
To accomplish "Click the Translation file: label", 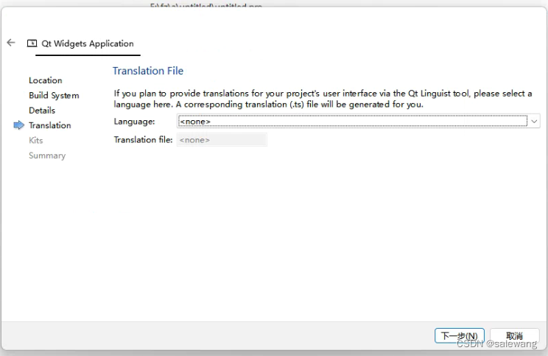I will coord(143,140).
